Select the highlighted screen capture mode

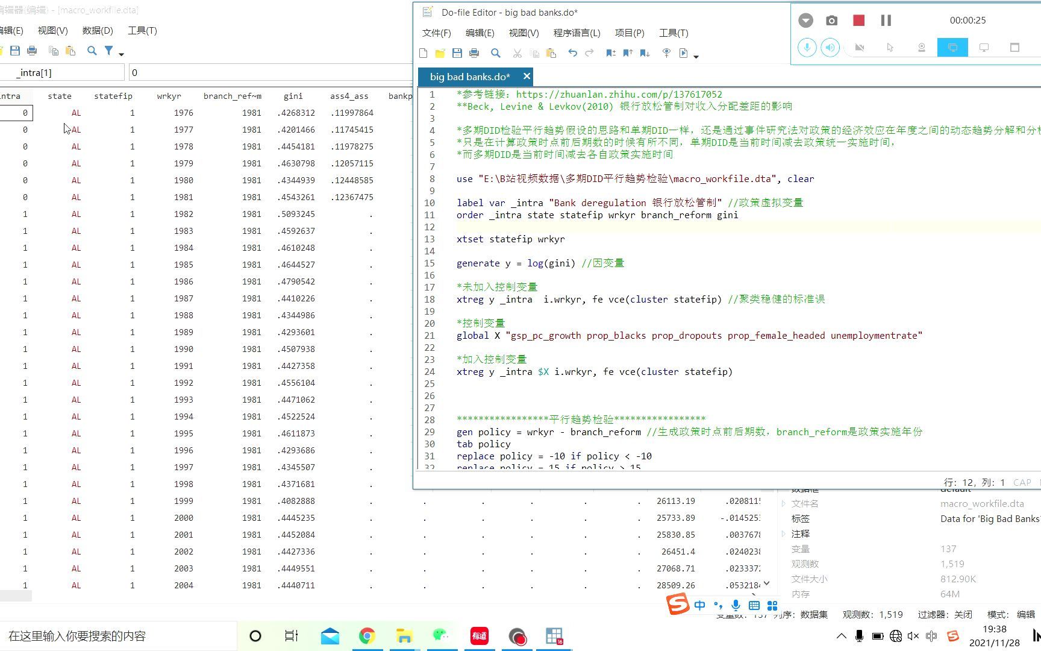pos(952,47)
